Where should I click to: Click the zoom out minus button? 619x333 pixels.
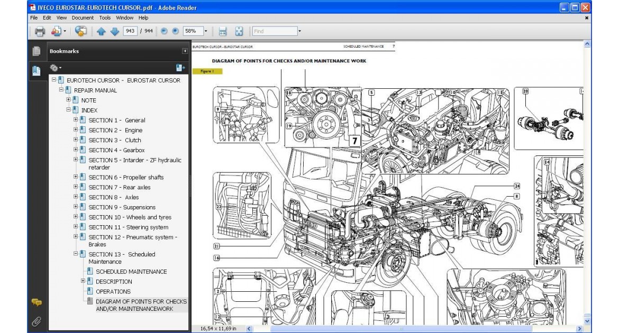click(164, 31)
